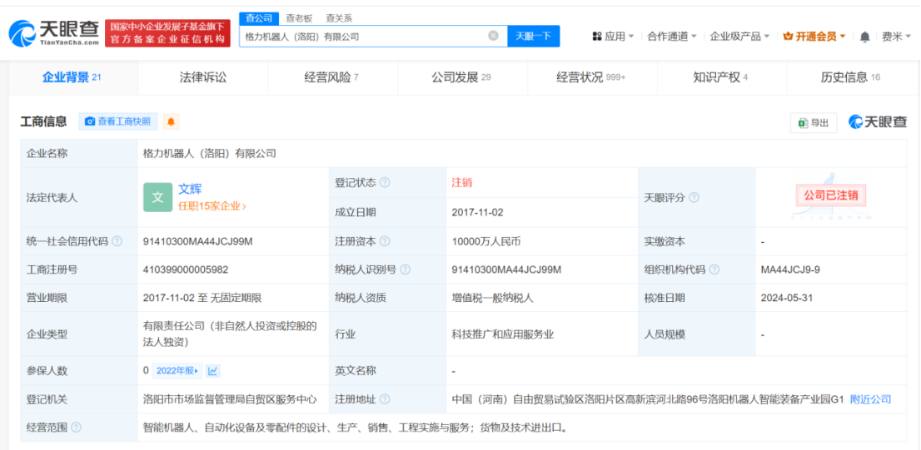This screenshot has width=921, height=450.
Task: Click the insured count trend chart icon
Action: [212, 371]
